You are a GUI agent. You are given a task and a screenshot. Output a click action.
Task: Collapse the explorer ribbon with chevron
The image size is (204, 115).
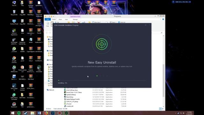point(161,19)
